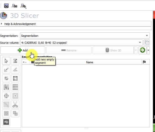Select the Level tracing effect
155x132 pixels.
[15, 78]
